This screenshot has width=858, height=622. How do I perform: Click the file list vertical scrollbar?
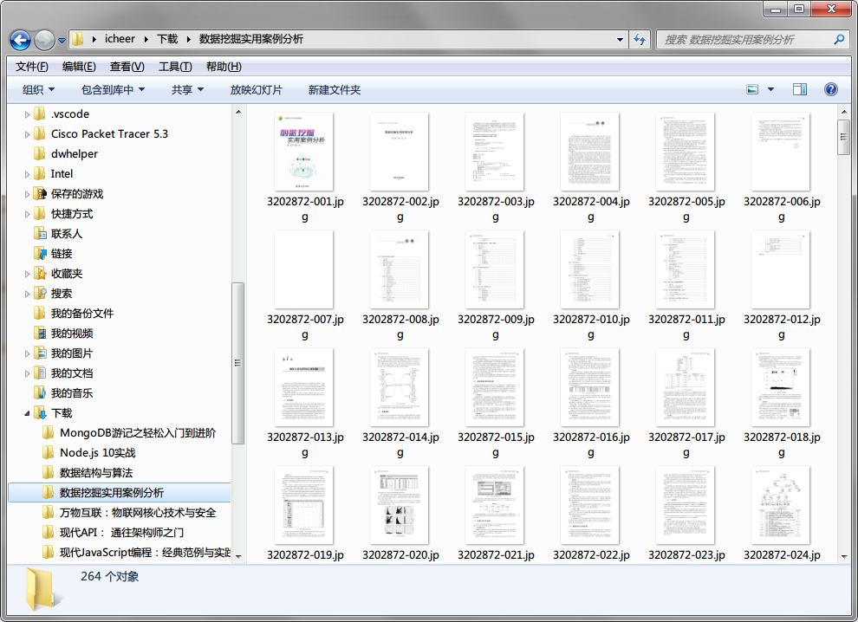[843, 347]
